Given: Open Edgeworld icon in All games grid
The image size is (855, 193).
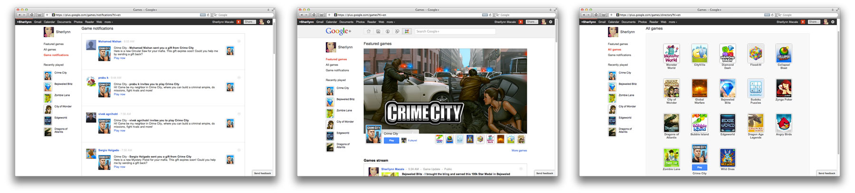Looking at the screenshot, I should [x=727, y=123].
